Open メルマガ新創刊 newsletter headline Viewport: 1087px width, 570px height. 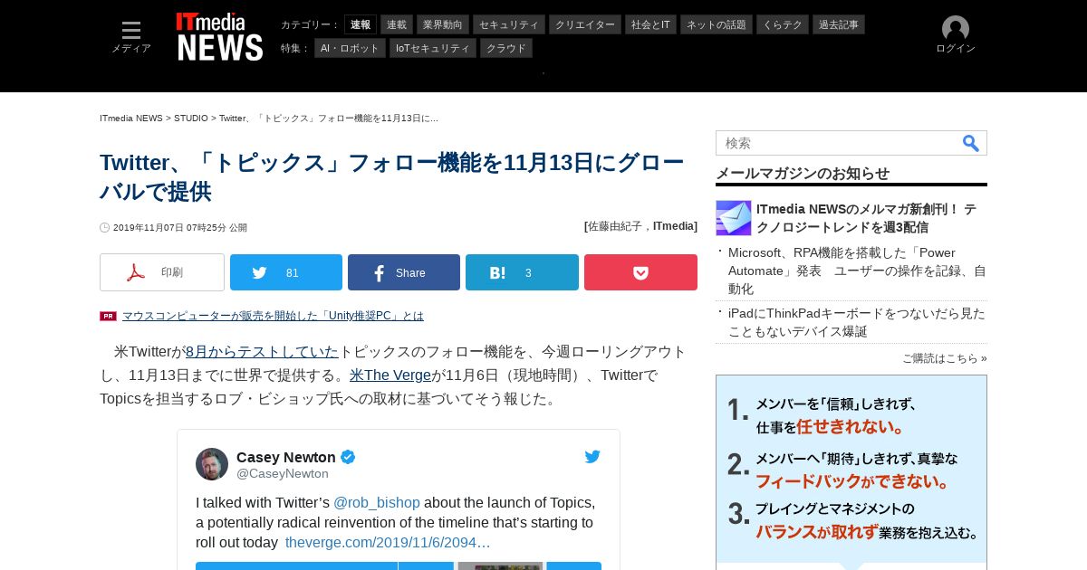click(866, 218)
